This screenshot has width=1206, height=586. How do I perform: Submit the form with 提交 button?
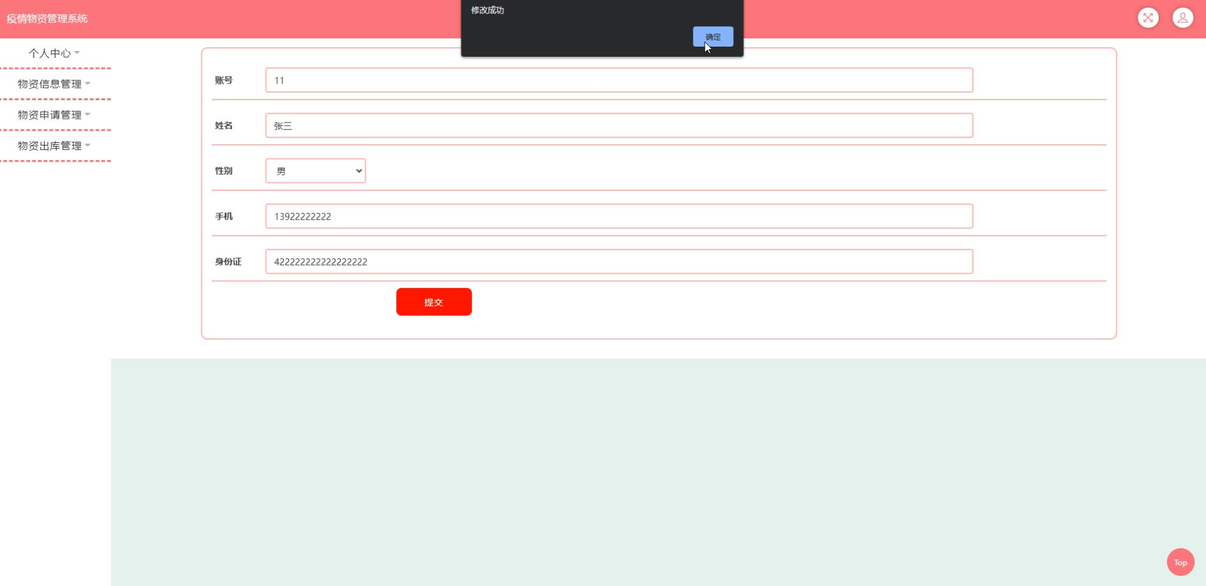click(x=433, y=302)
